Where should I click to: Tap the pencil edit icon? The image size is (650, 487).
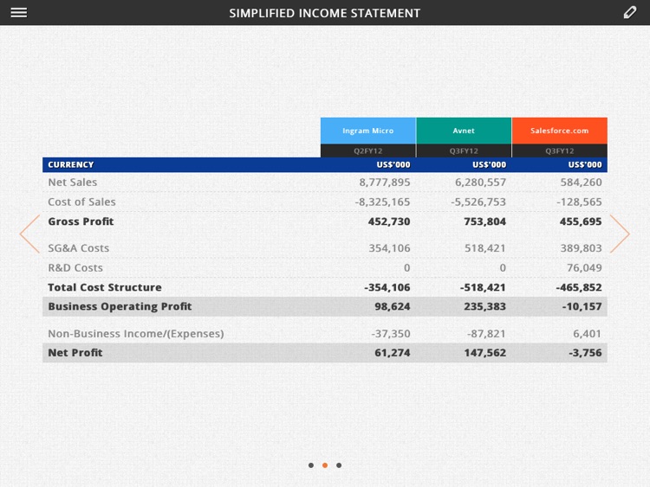630,12
